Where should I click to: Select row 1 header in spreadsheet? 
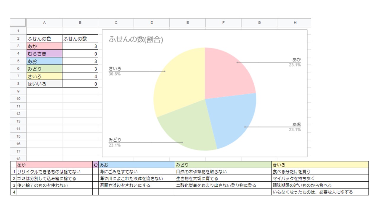point(18,31)
